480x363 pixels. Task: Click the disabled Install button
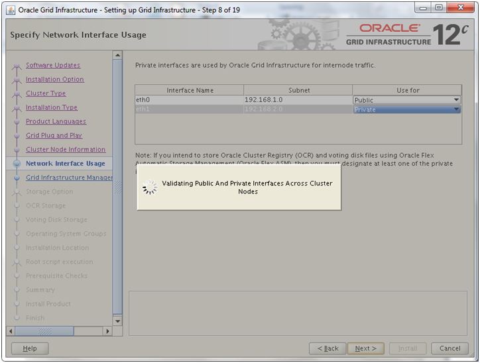408,348
